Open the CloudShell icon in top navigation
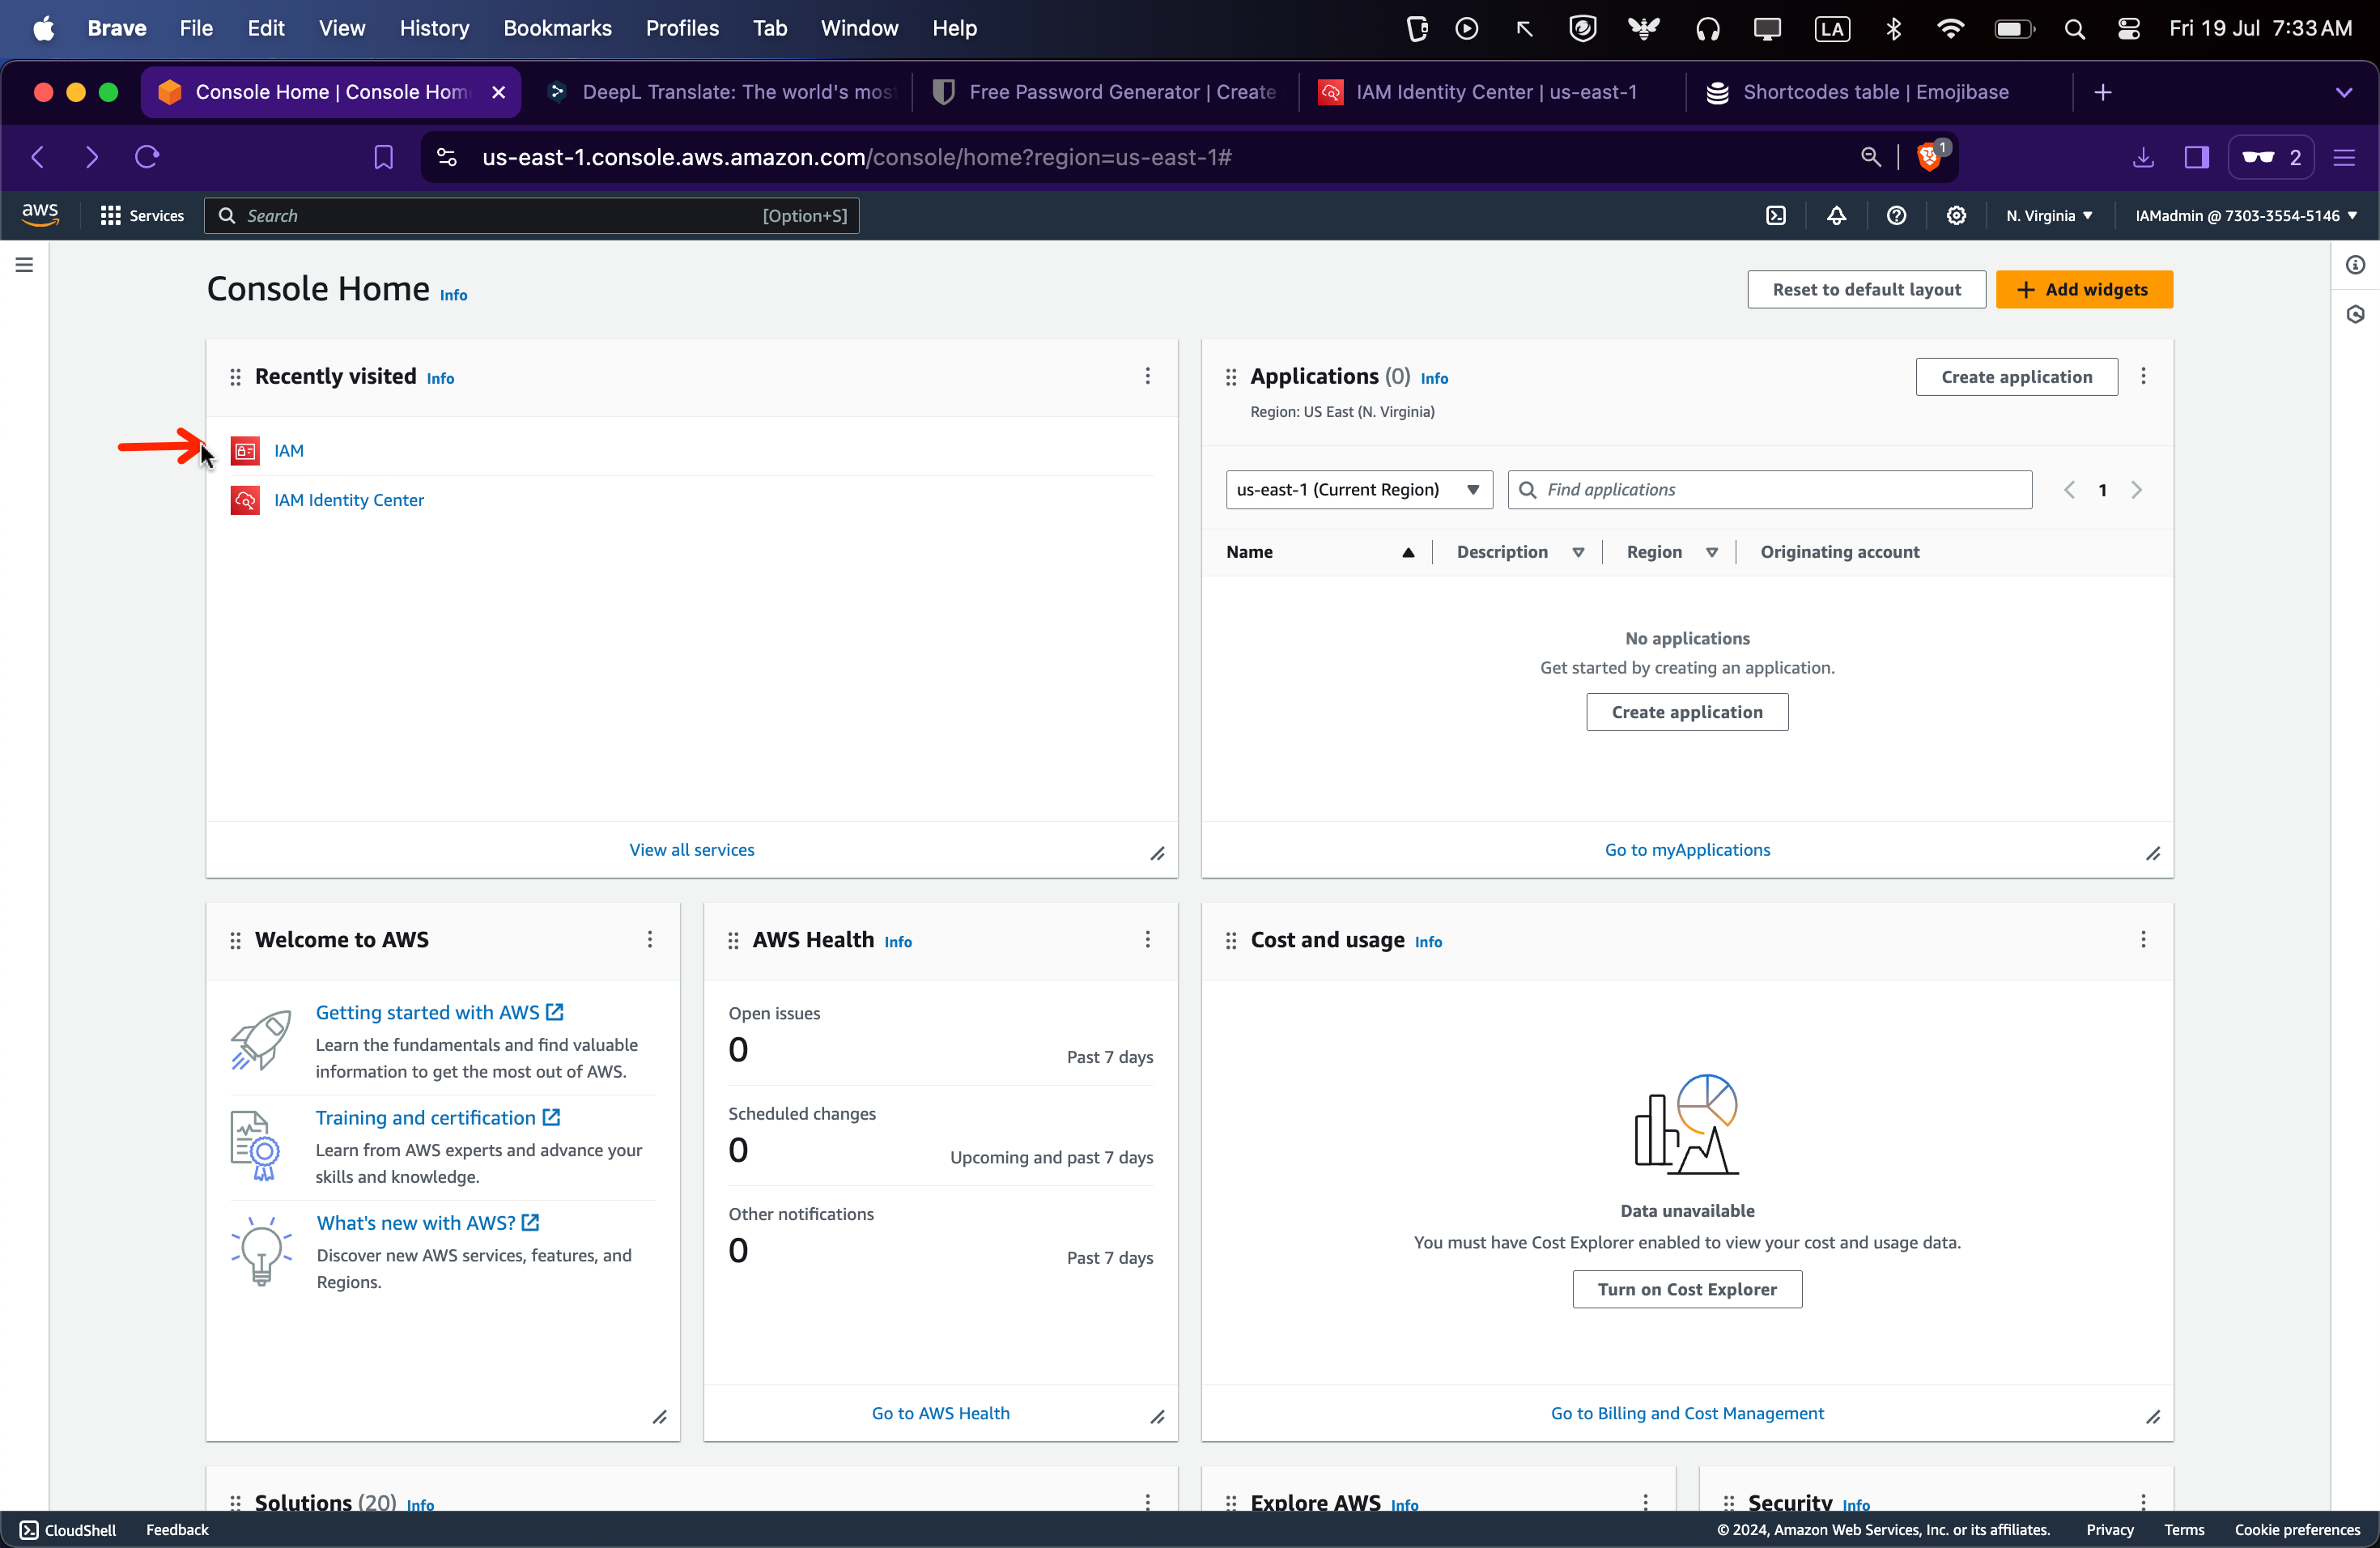The width and height of the screenshot is (2380, 1548). point(1775,216)
